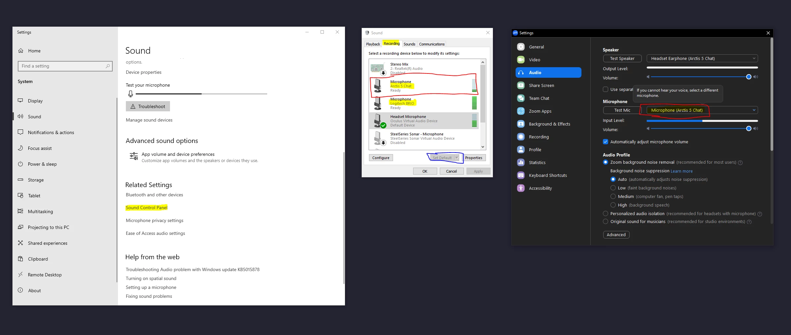Click the Troubleshoot button for microphone
Viewport: 791px width, 335px height.
[148, 106]
